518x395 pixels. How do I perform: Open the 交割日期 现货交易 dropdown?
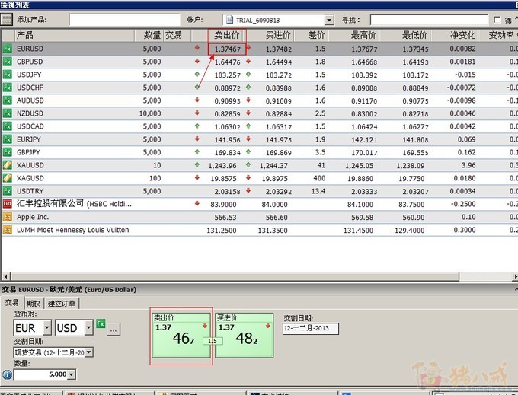(89, 352)
